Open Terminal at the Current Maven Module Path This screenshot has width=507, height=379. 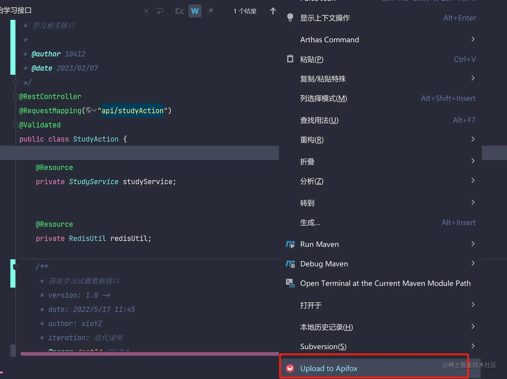(x=381, y=283)
